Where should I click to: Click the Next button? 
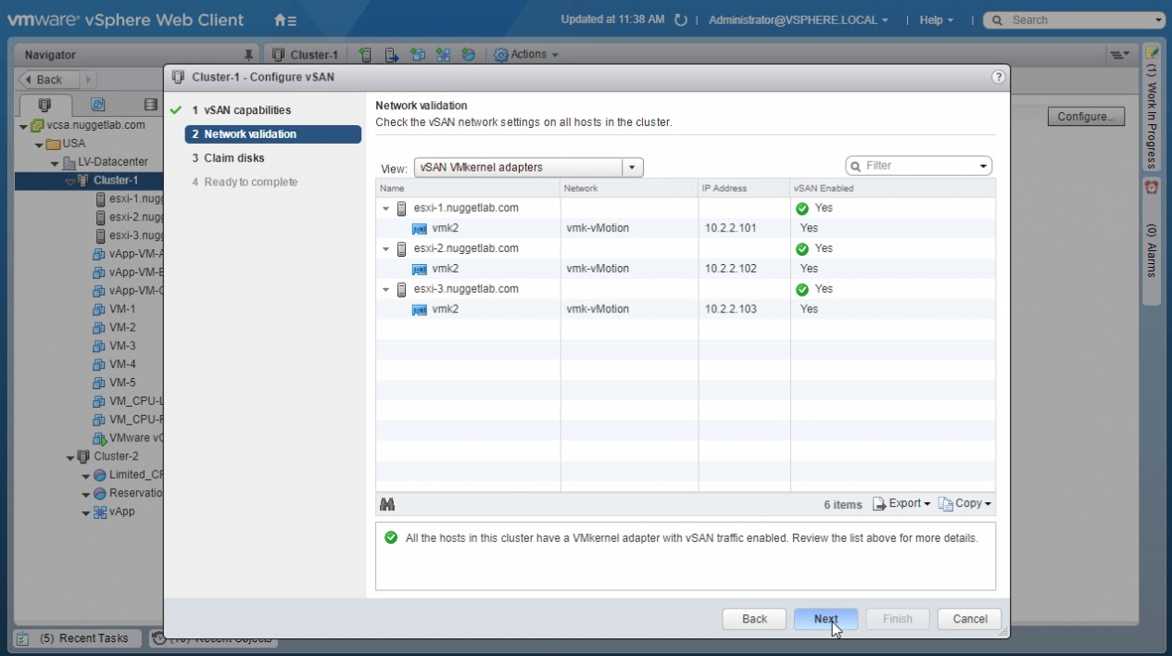[825, 619]
